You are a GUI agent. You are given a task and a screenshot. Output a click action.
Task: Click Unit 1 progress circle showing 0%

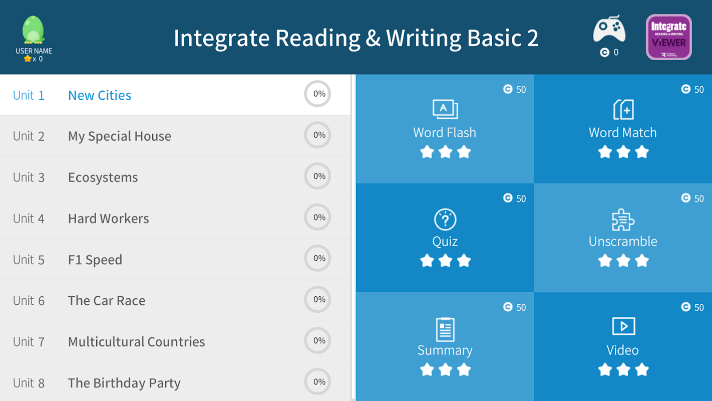[318, 94]
